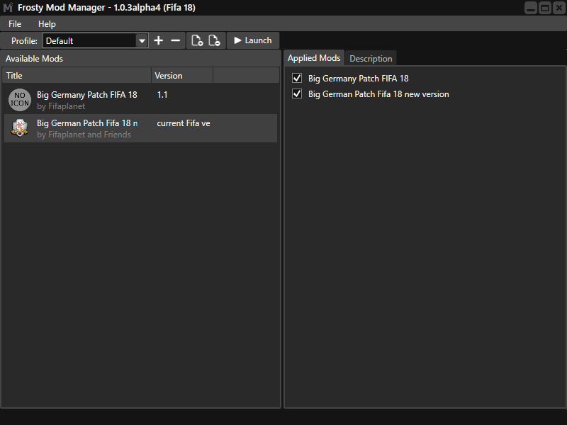This screenshot has height=425, width=567.
Task: Open the Help menu
Action: pos(47,24)
